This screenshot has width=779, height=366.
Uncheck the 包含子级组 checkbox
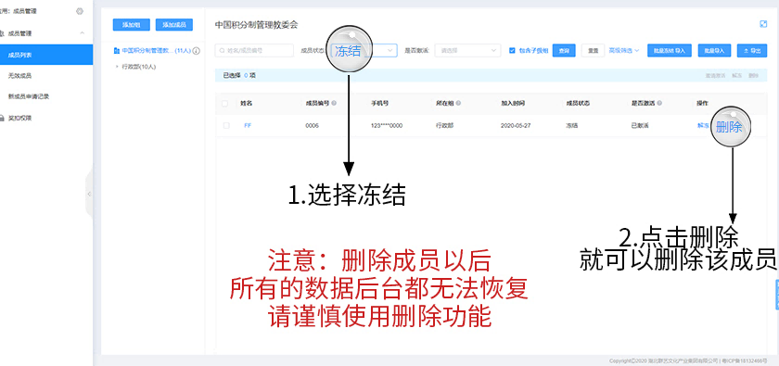pos(512,50)
